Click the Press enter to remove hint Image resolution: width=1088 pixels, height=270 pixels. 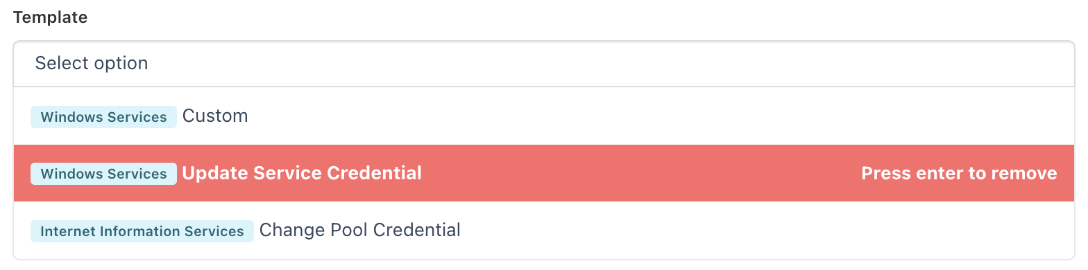[x=959, y=173]
